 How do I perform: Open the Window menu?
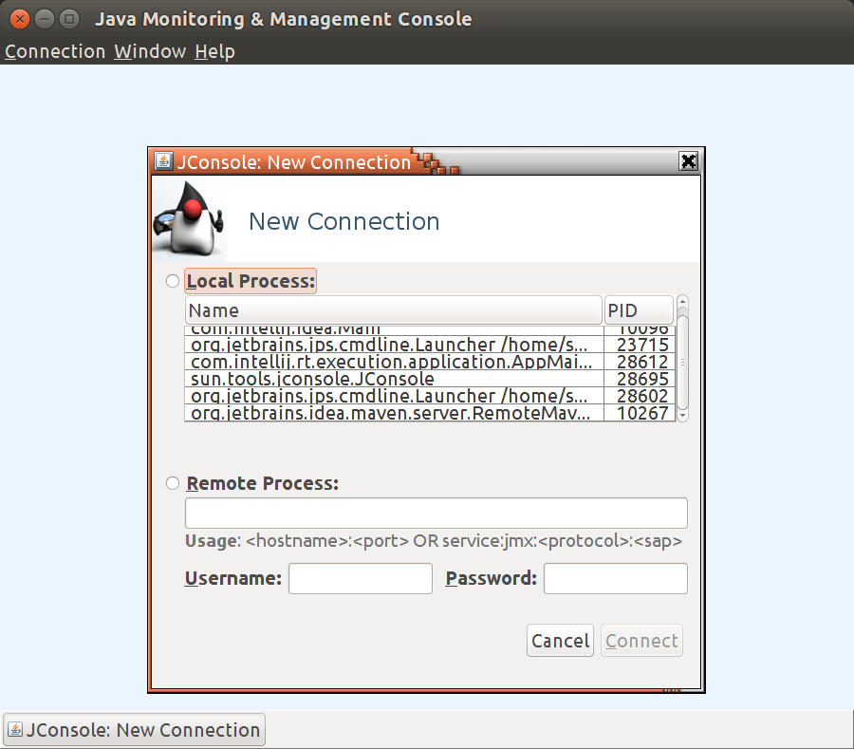coord(150,52)
